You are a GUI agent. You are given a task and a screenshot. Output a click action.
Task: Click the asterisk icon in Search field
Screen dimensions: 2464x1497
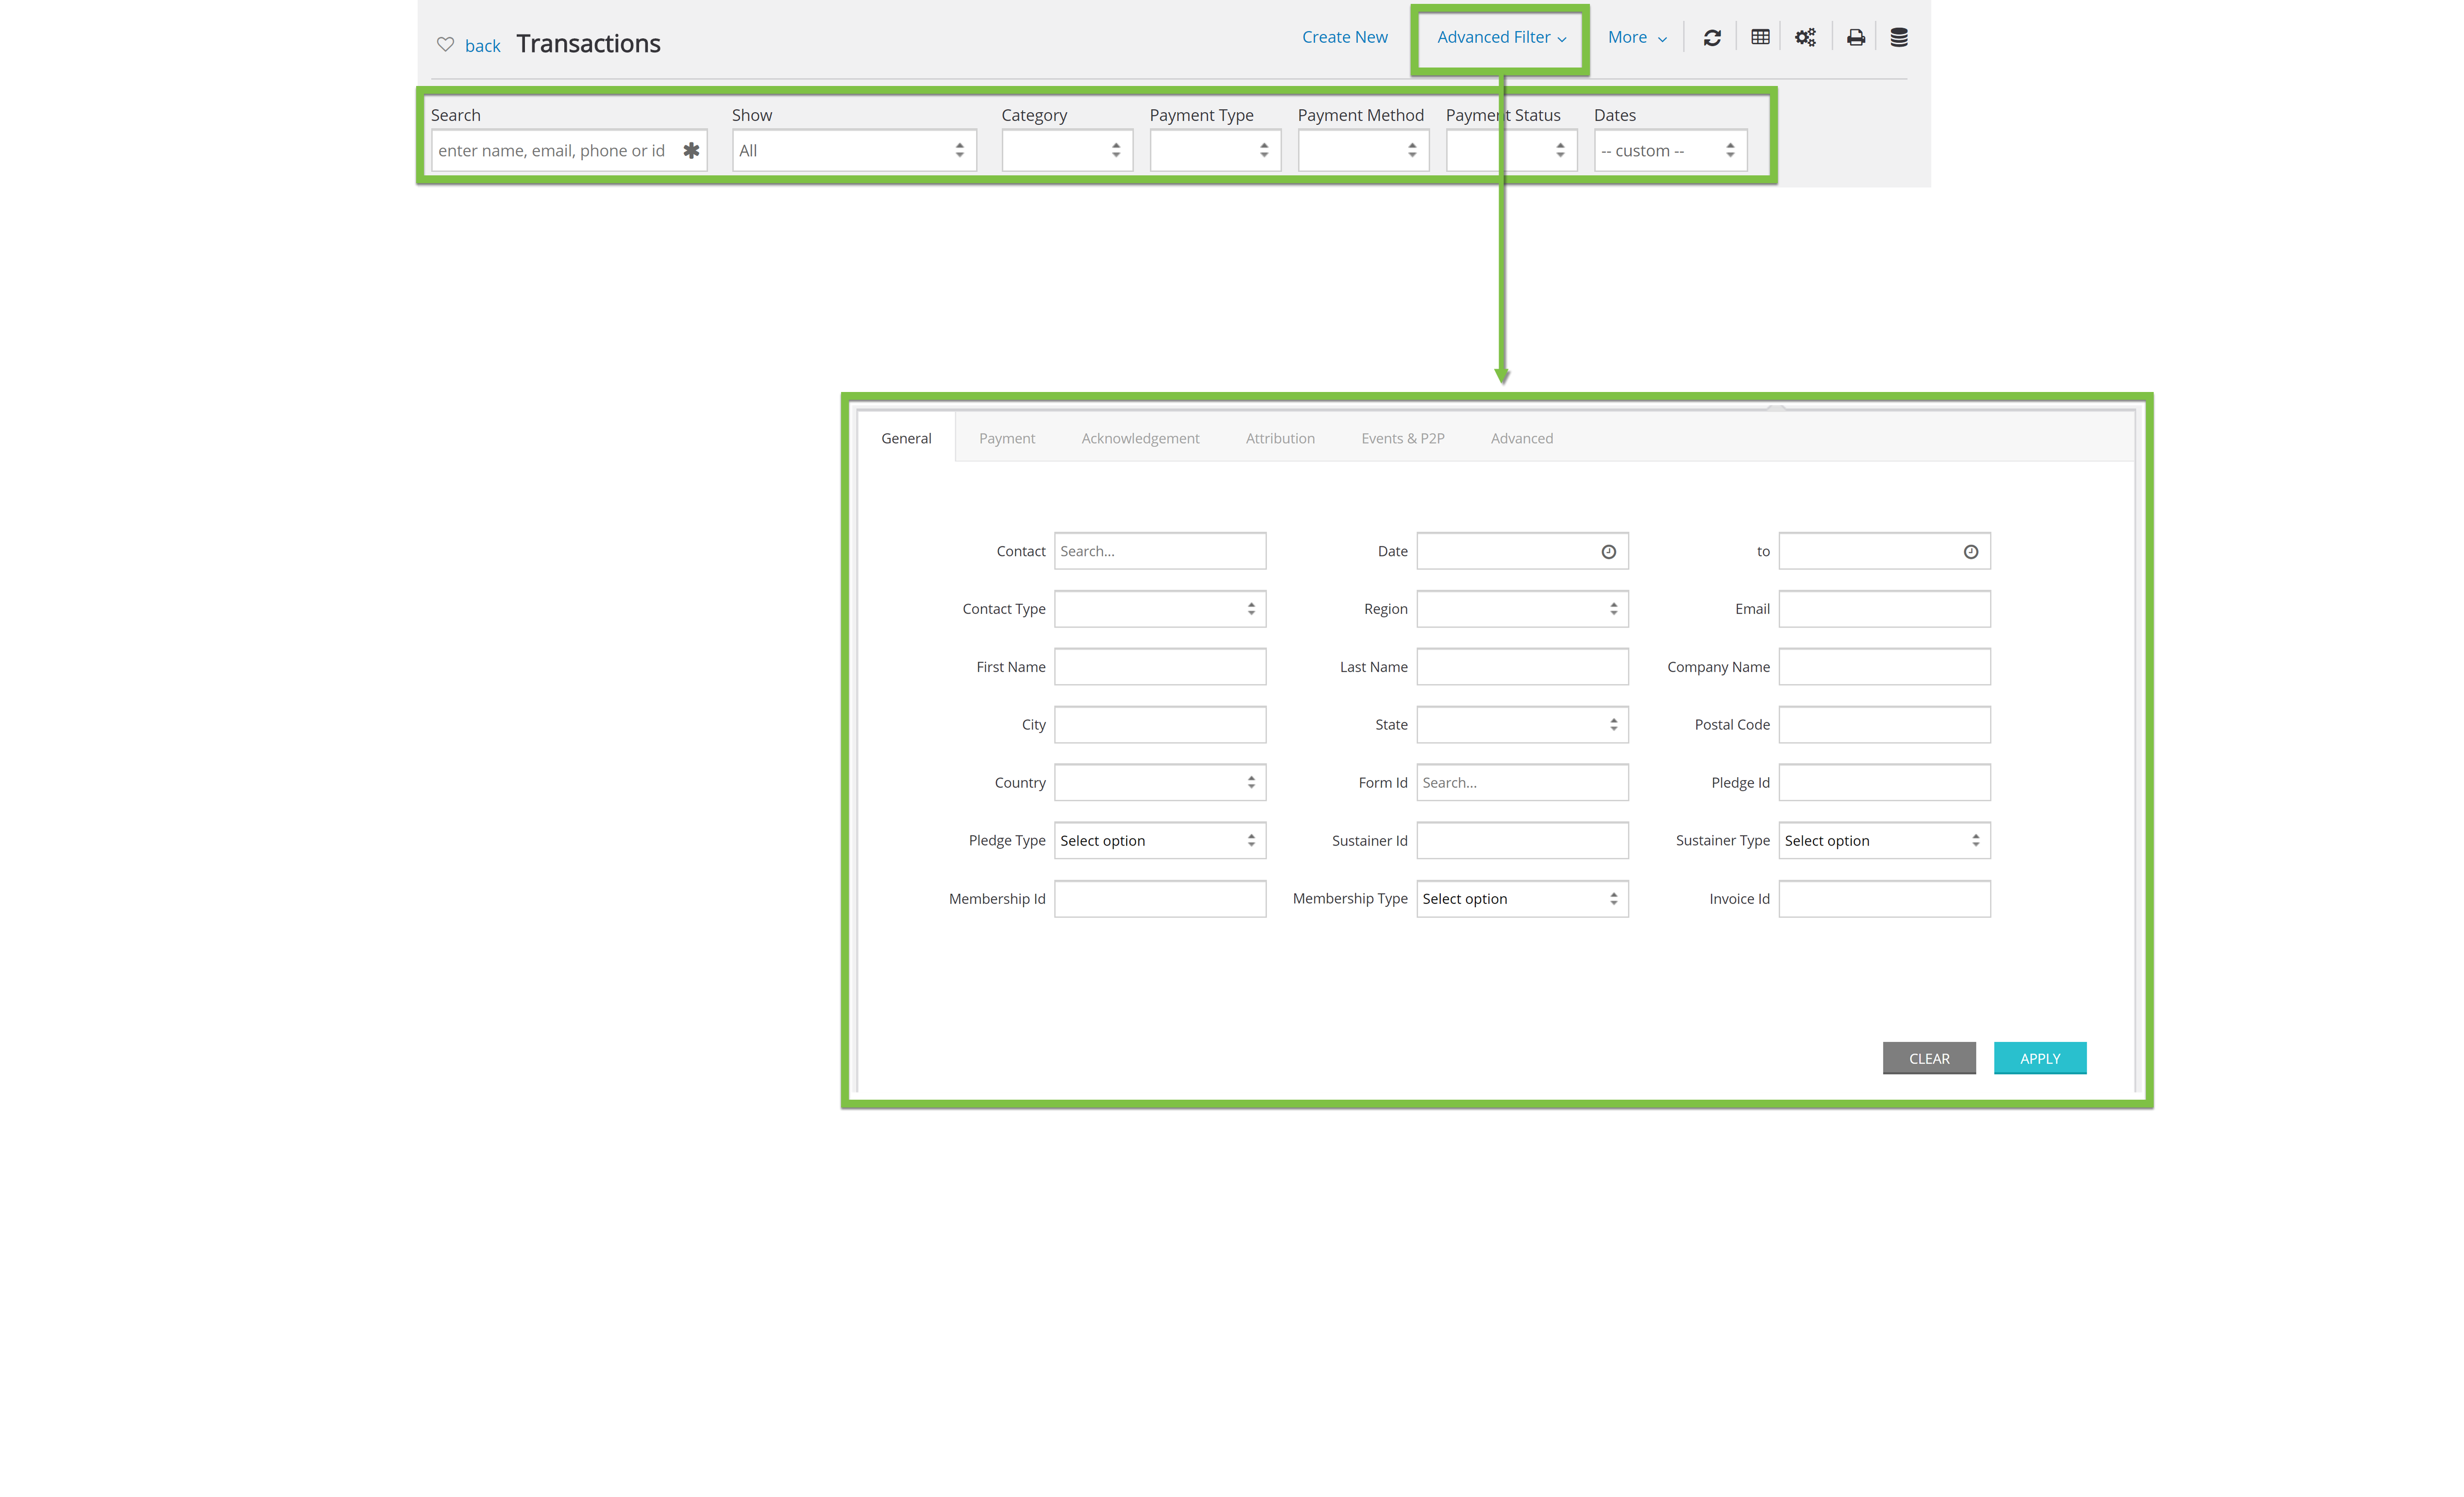[691, 150]
